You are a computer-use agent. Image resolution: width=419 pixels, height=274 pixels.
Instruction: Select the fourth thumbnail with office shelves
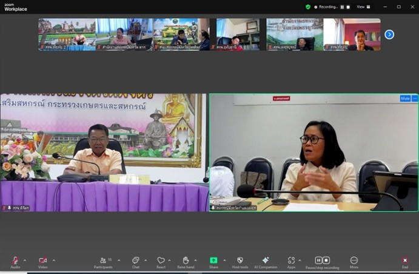click(x=238, y=34)
